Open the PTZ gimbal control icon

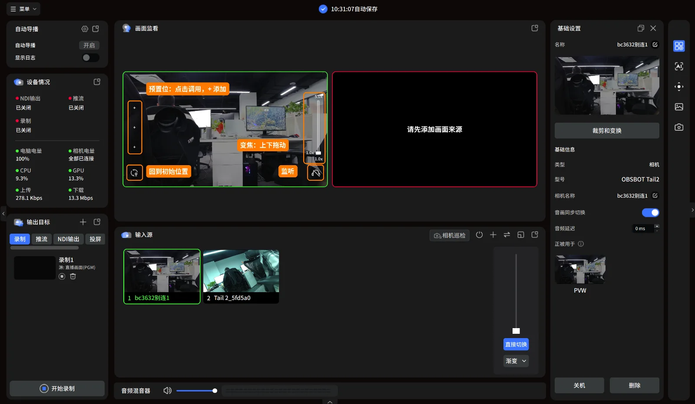click(x=679, y=87)
